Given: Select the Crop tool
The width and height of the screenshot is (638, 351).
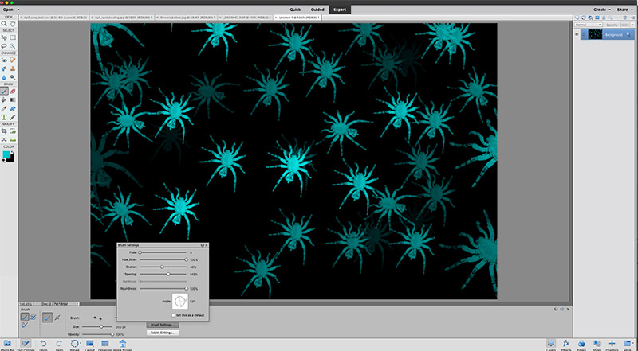Looking at the screenshot, I should (x=4, y=131).
